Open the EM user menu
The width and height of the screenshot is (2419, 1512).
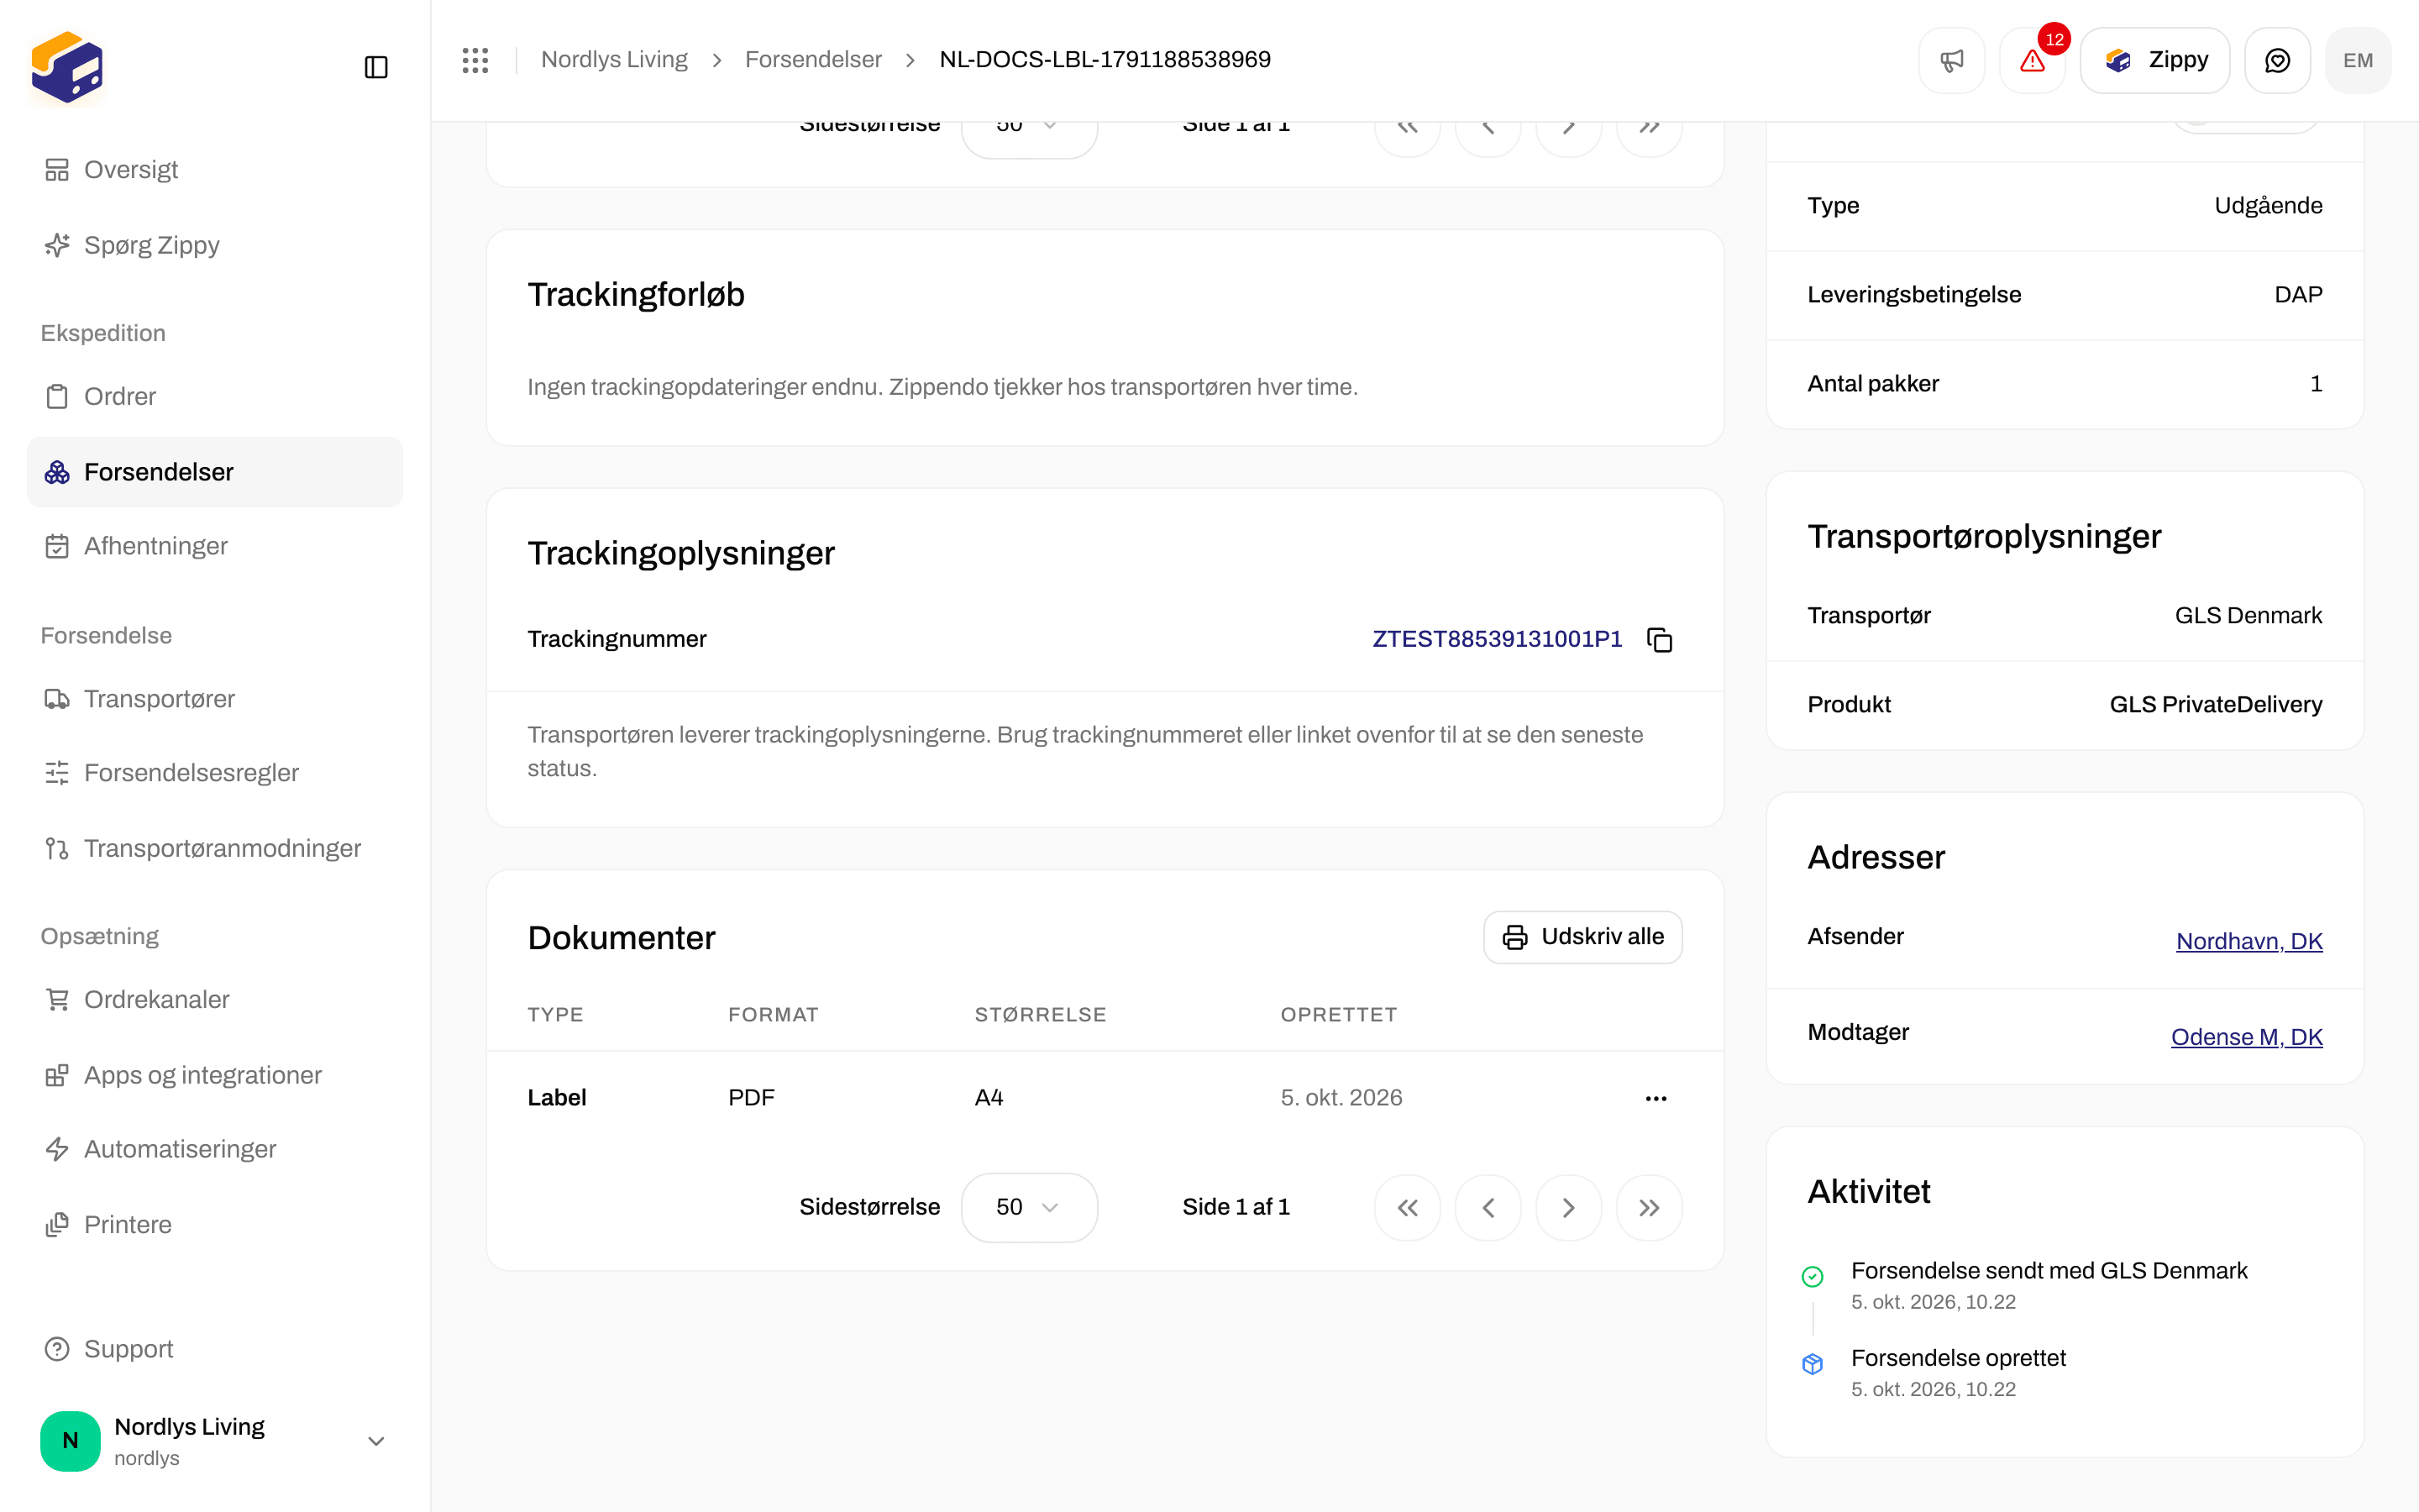tap(2358, 60)
